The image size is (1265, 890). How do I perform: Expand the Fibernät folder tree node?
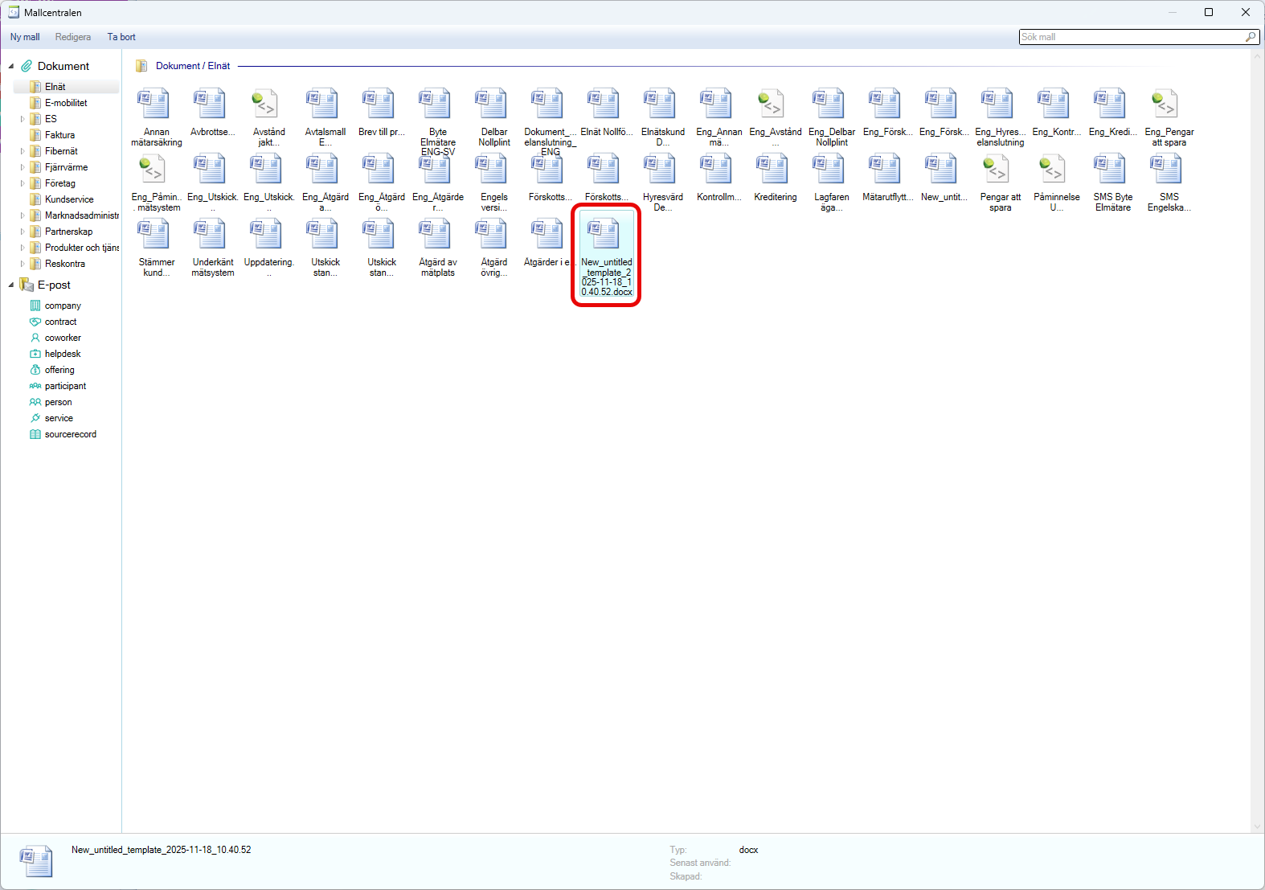click(x=23, y=151)
